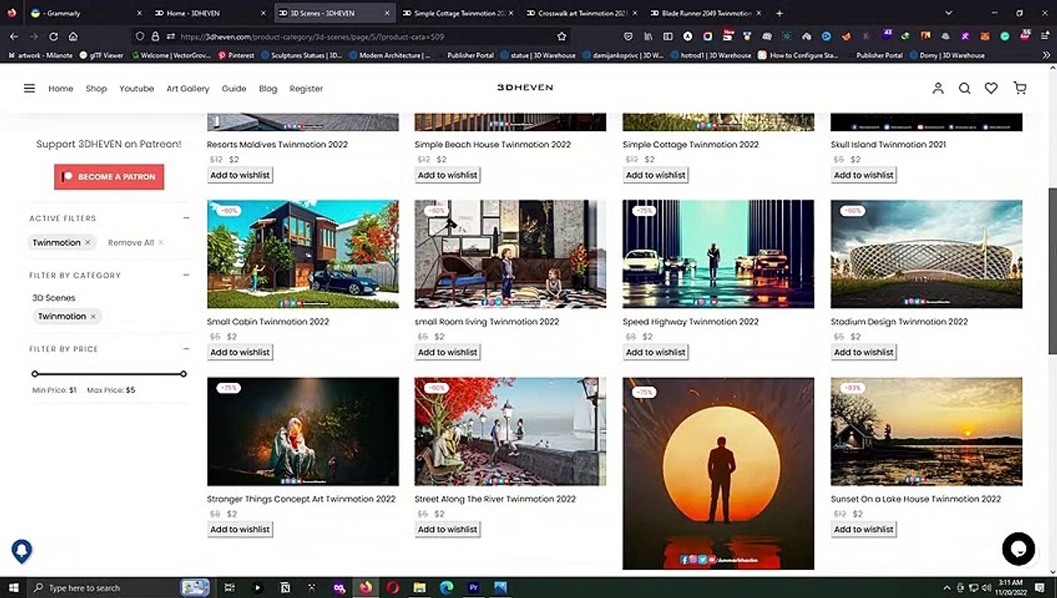The width and height of the screenshot is (1057, 598).
Task: Open the Shop menu item
Action: [96, 88]
